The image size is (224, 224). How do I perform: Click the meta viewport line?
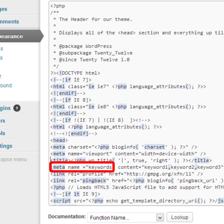[x=128, y=154]
